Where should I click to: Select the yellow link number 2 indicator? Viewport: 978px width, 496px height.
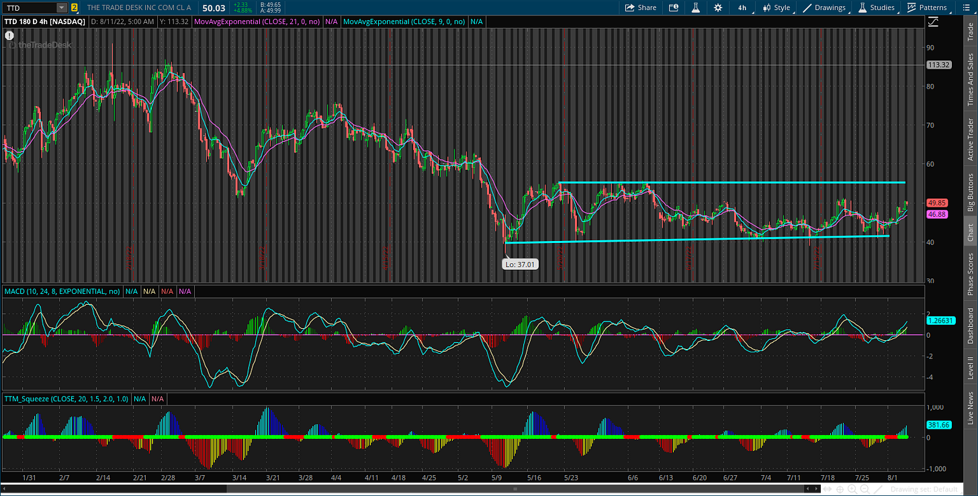click(x=74, y=7)
